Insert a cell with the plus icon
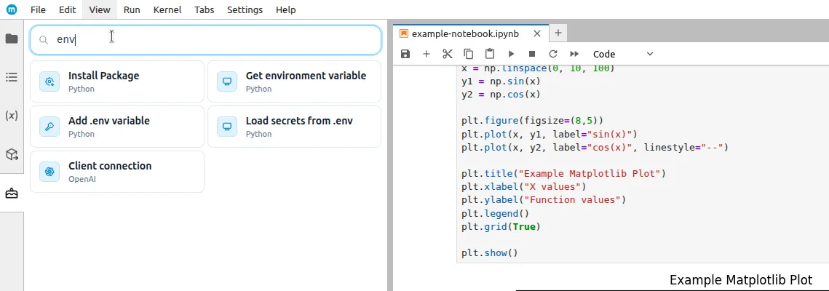Image resolution: width=829 pixels, height=291 pixels. click(x=427, y=54)
